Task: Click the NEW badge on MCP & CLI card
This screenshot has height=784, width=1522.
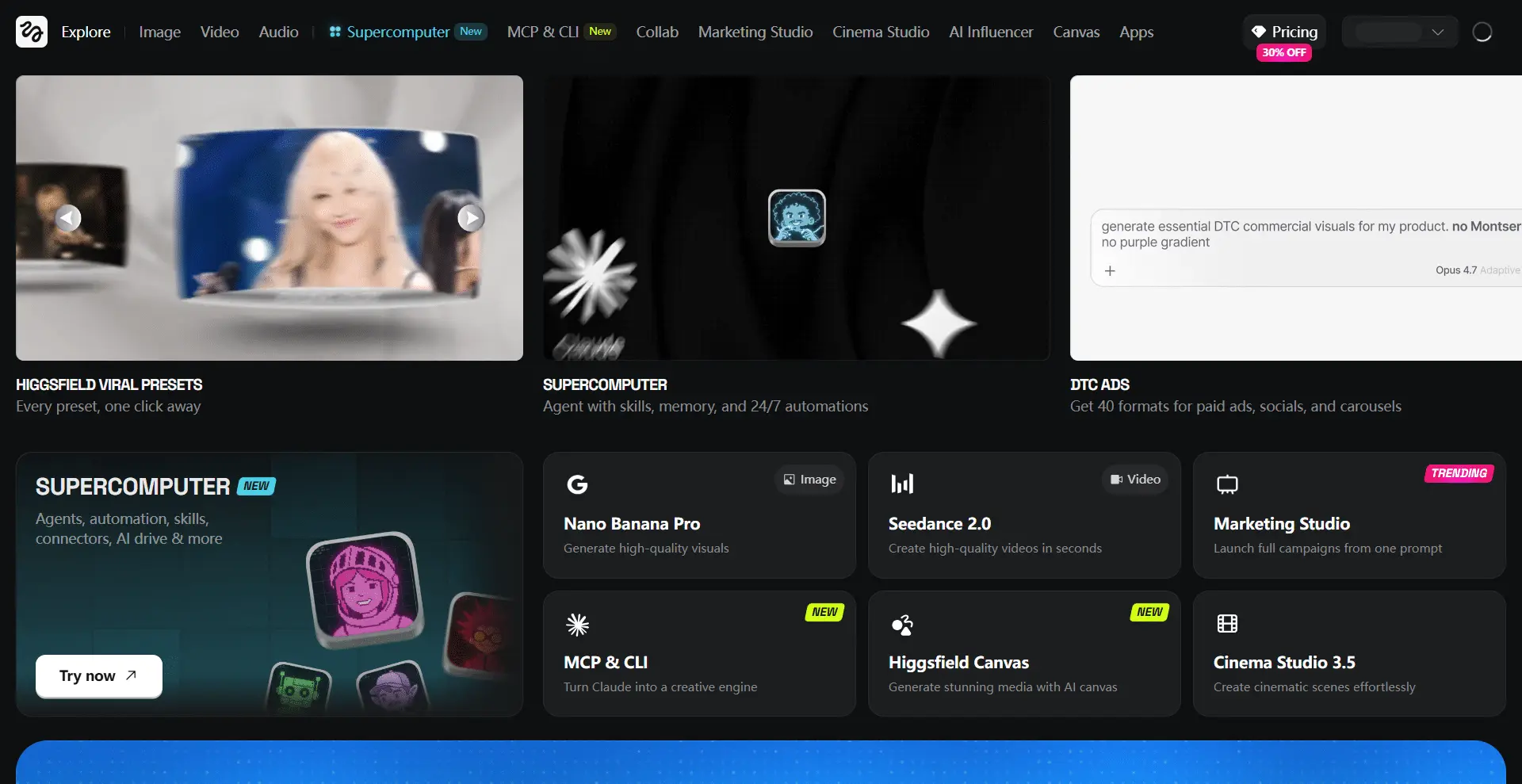Action: tap(824, 612)
